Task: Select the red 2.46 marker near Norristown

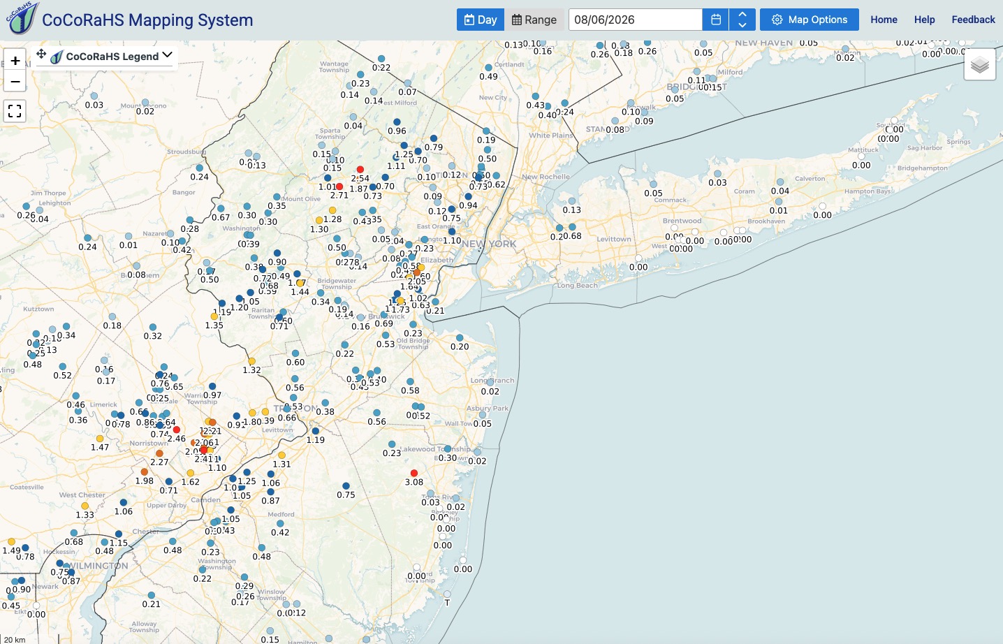Action: click(177, 430)
